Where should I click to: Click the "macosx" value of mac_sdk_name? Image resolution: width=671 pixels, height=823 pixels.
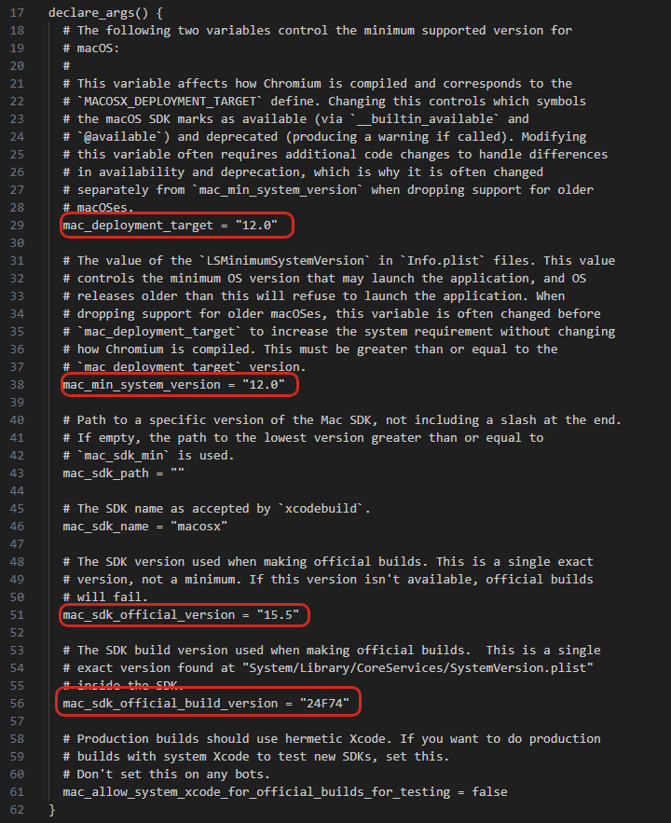(x=199, y=527)
